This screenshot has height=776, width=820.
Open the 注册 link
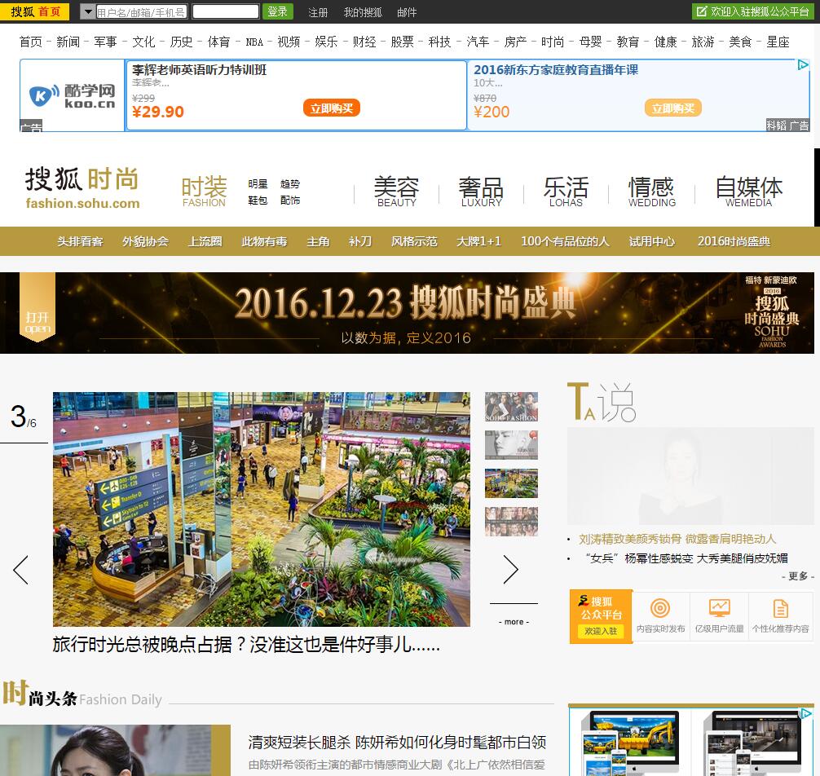(318, 12)
